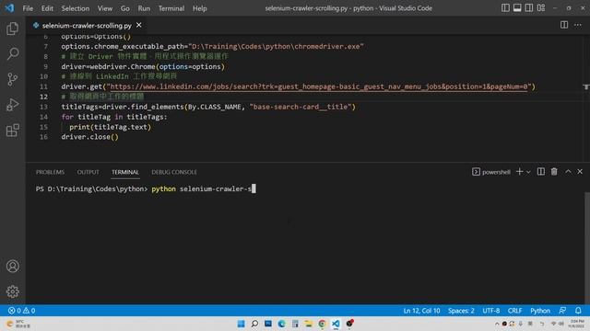
Task: Click print(titleTag.text) on line 15
Action: click(110, 127)
